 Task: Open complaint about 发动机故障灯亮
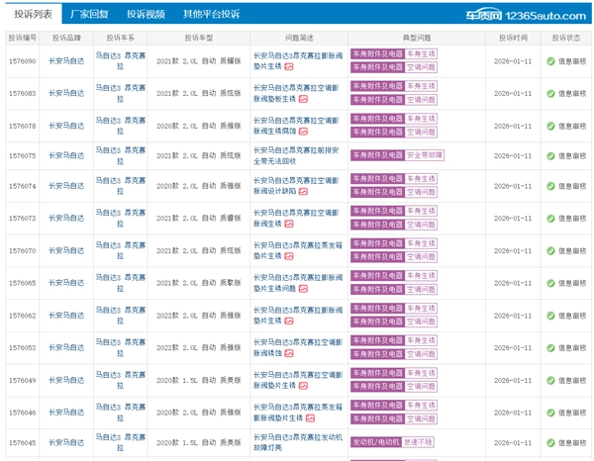[x=298, y=442]
